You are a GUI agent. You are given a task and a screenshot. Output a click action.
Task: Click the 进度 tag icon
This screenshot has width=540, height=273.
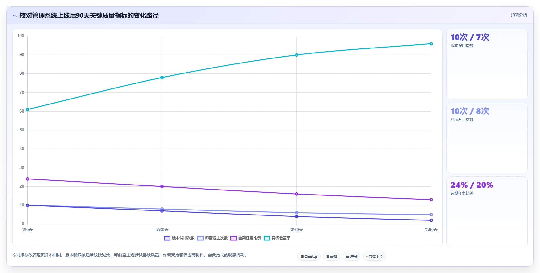tap(348, 257)
